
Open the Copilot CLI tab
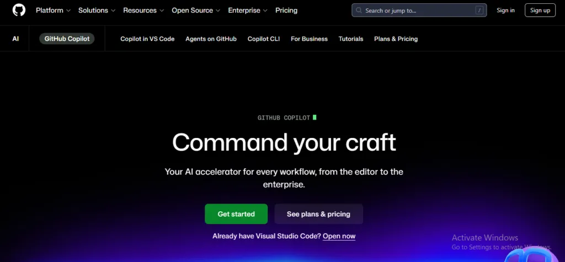(x=263, y=39)
